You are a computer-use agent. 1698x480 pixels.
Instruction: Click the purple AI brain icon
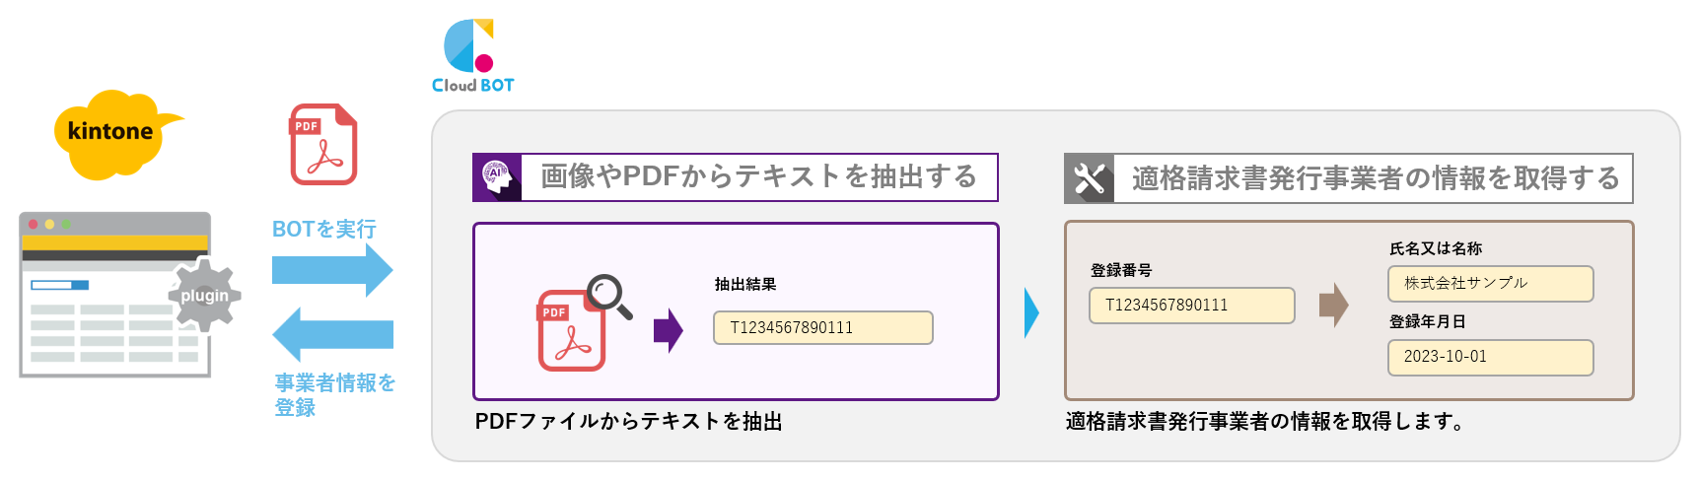(x=497, y=177)
